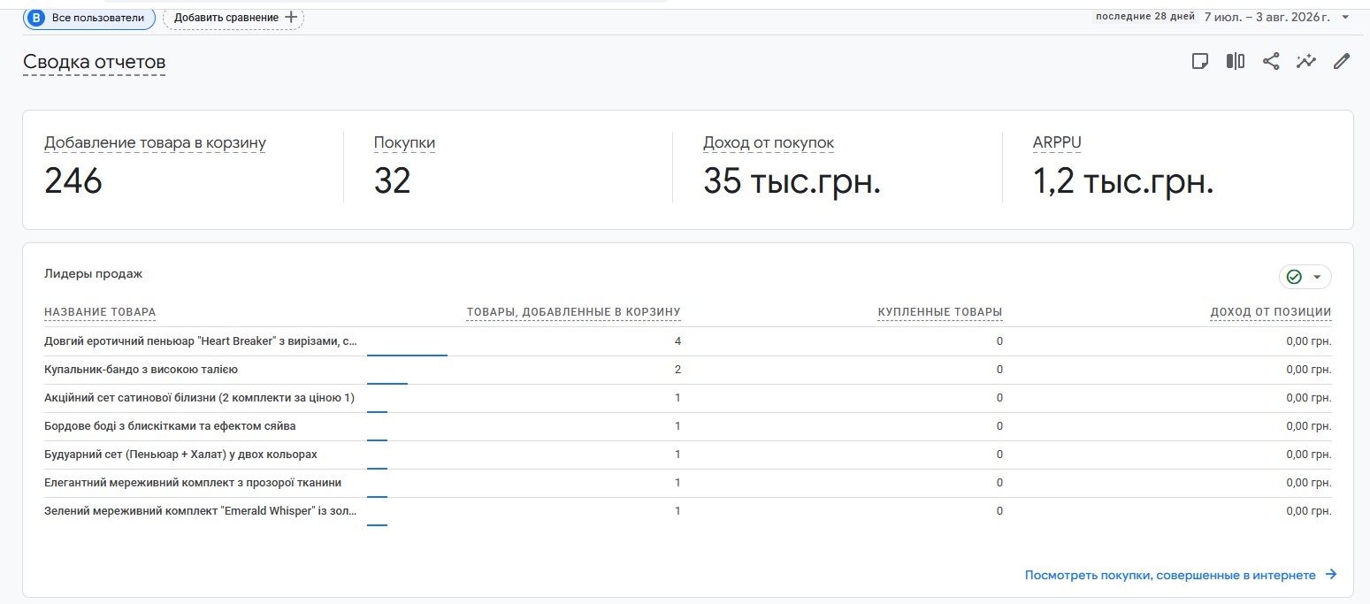Click the bar for Heart Breaker row
The height and width of the screenshot is (604, 1370).
[407, 355]
